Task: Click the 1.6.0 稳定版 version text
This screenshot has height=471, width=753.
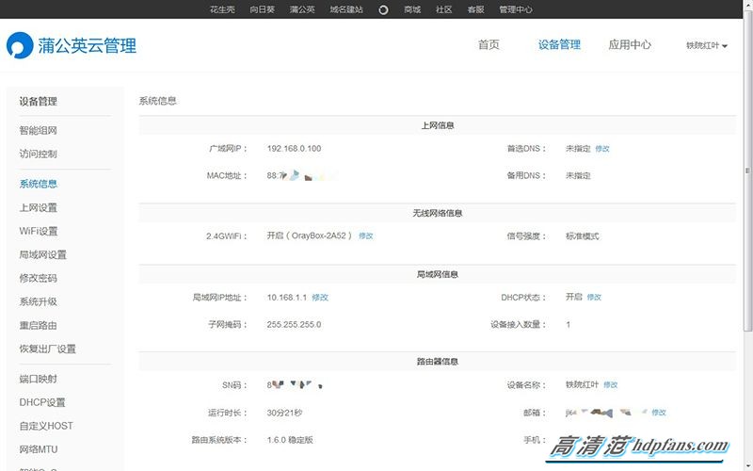Action: pos(290,440)
